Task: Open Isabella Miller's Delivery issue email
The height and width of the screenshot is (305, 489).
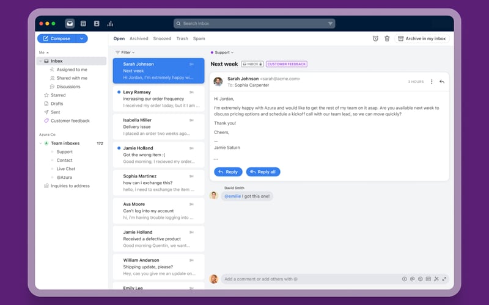Action: 158,127
